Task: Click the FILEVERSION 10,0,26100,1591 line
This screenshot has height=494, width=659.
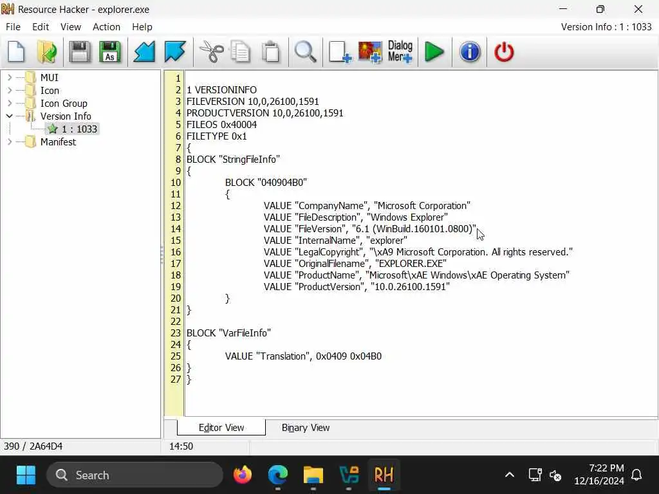Action: [x=252, y=101]
